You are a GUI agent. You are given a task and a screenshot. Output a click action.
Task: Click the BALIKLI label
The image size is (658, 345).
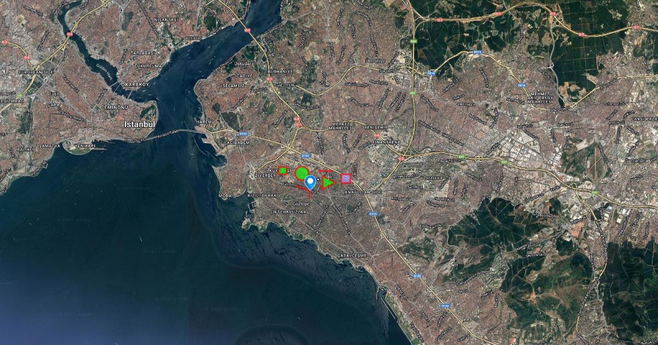[26, 148]
